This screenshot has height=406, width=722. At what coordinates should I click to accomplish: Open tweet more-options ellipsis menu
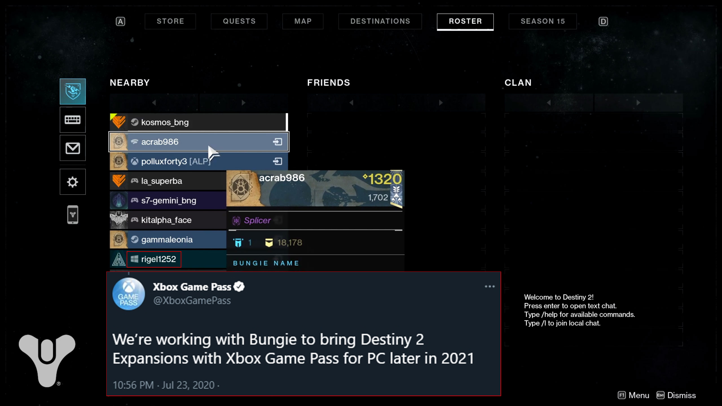click(x=490, y=286)
